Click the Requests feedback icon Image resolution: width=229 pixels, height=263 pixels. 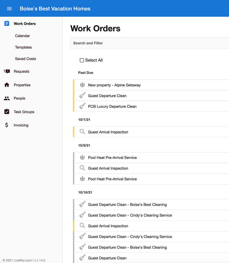[x=7, y=71]
